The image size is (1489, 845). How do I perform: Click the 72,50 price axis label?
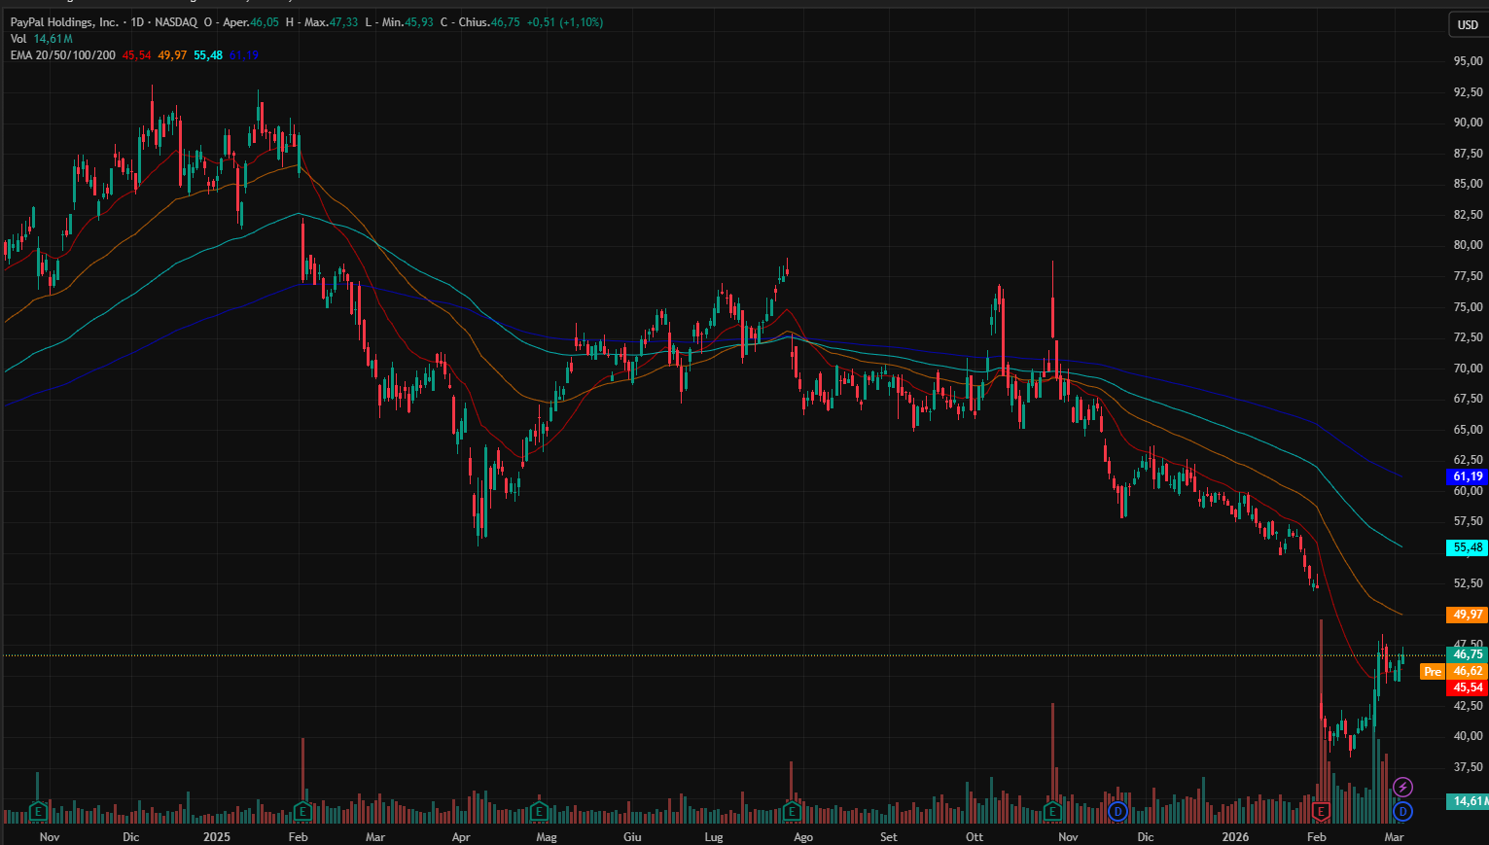pos(1468,337)
